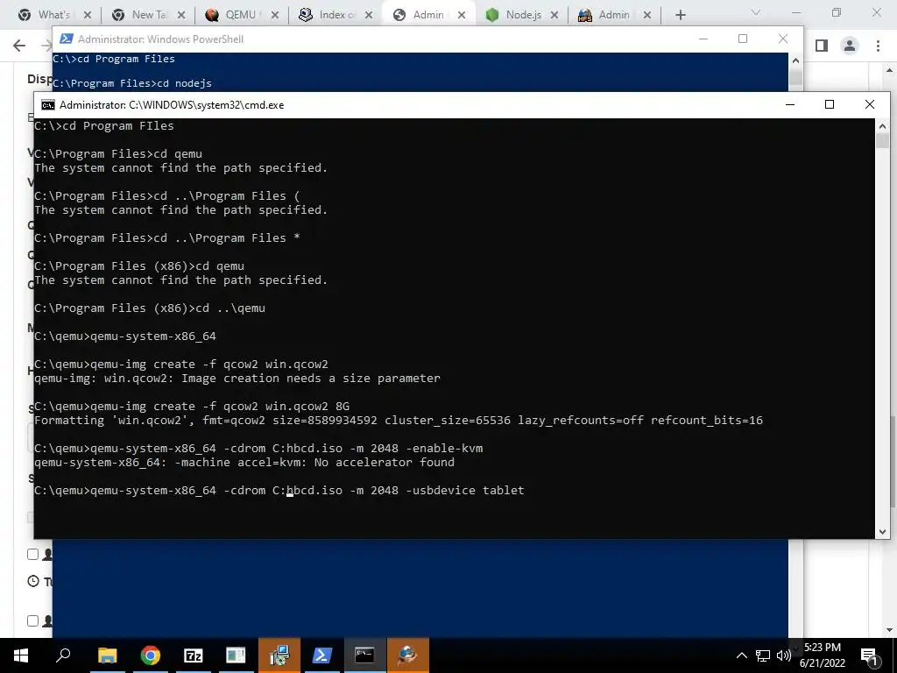This screenshot has height=673, width=897.
Task: Open the Chrome profile avatar
Action: point(850,46)
